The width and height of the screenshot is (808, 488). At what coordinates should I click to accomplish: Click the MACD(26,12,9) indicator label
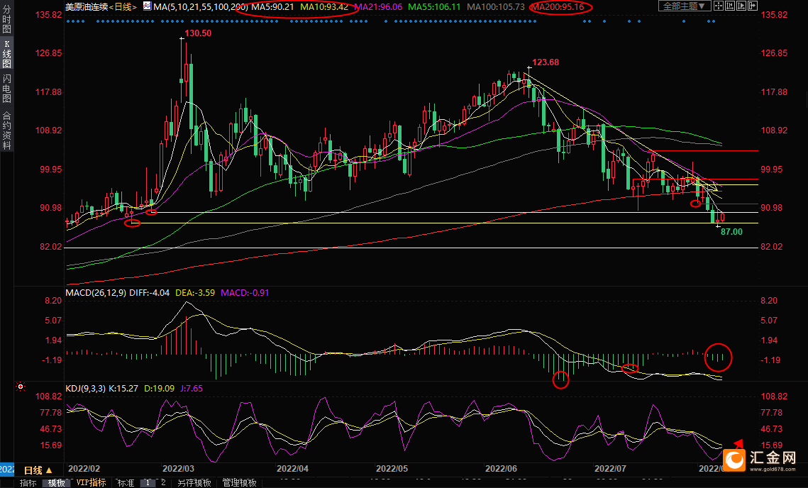tap(95, 293)
